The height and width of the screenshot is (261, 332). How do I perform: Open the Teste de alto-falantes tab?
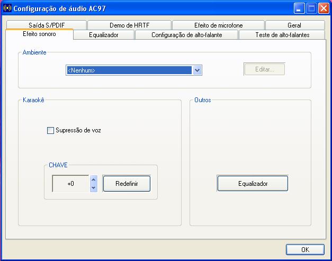pyautogui.click(x=282, y=35)
